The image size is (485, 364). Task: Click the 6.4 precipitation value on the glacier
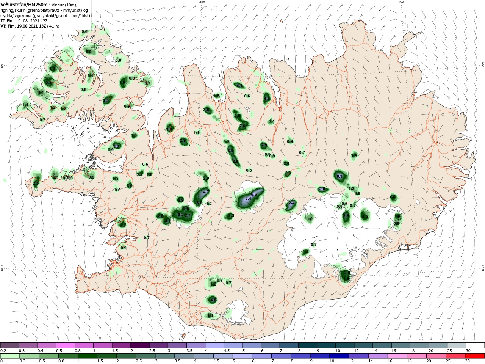pos(249,199)
